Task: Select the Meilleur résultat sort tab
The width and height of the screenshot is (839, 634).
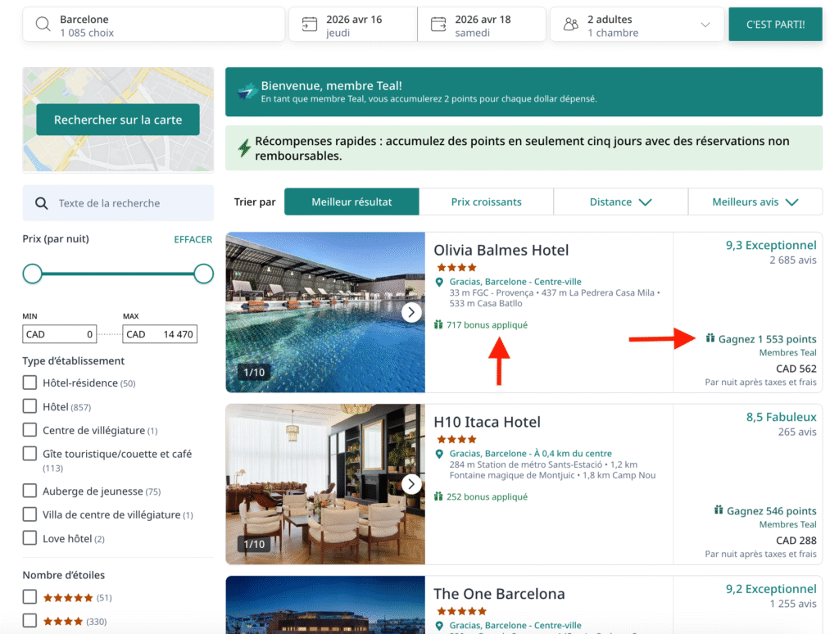Action: (x=351, y=201)
